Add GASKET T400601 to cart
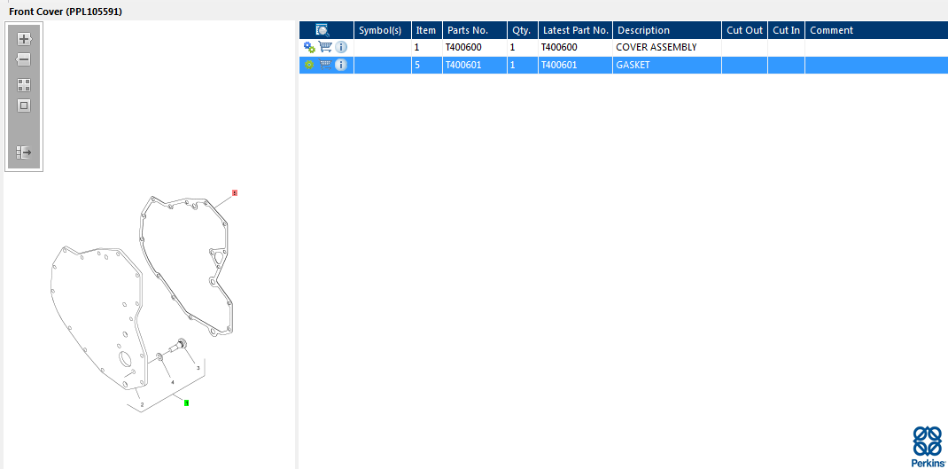 click(325, 65)
